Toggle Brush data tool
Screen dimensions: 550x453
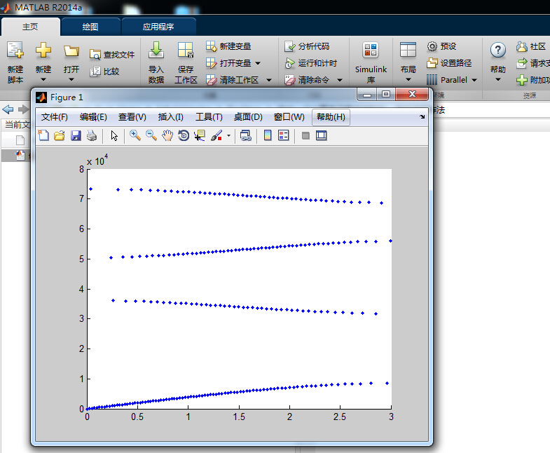216,135
